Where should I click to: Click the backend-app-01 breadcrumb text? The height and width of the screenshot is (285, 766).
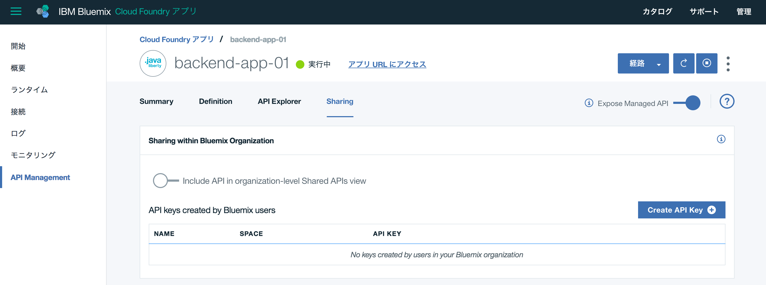click(258, 39)
